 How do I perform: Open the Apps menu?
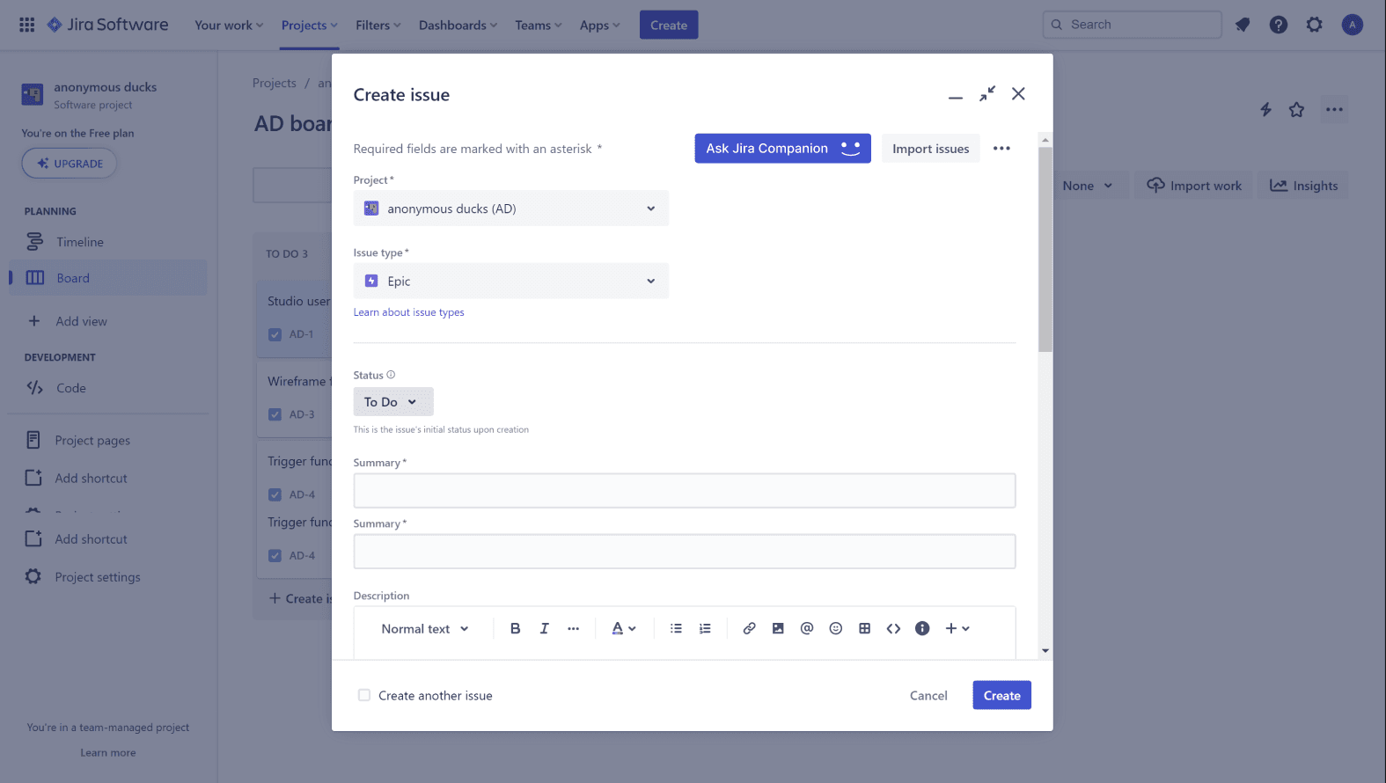point(600,26)
